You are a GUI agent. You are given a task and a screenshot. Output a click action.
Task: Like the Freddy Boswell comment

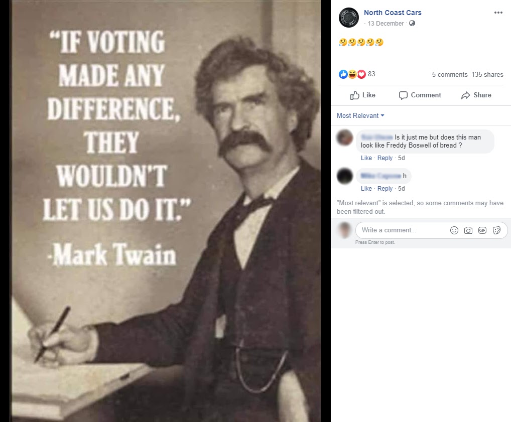click(x=366, y=158)
